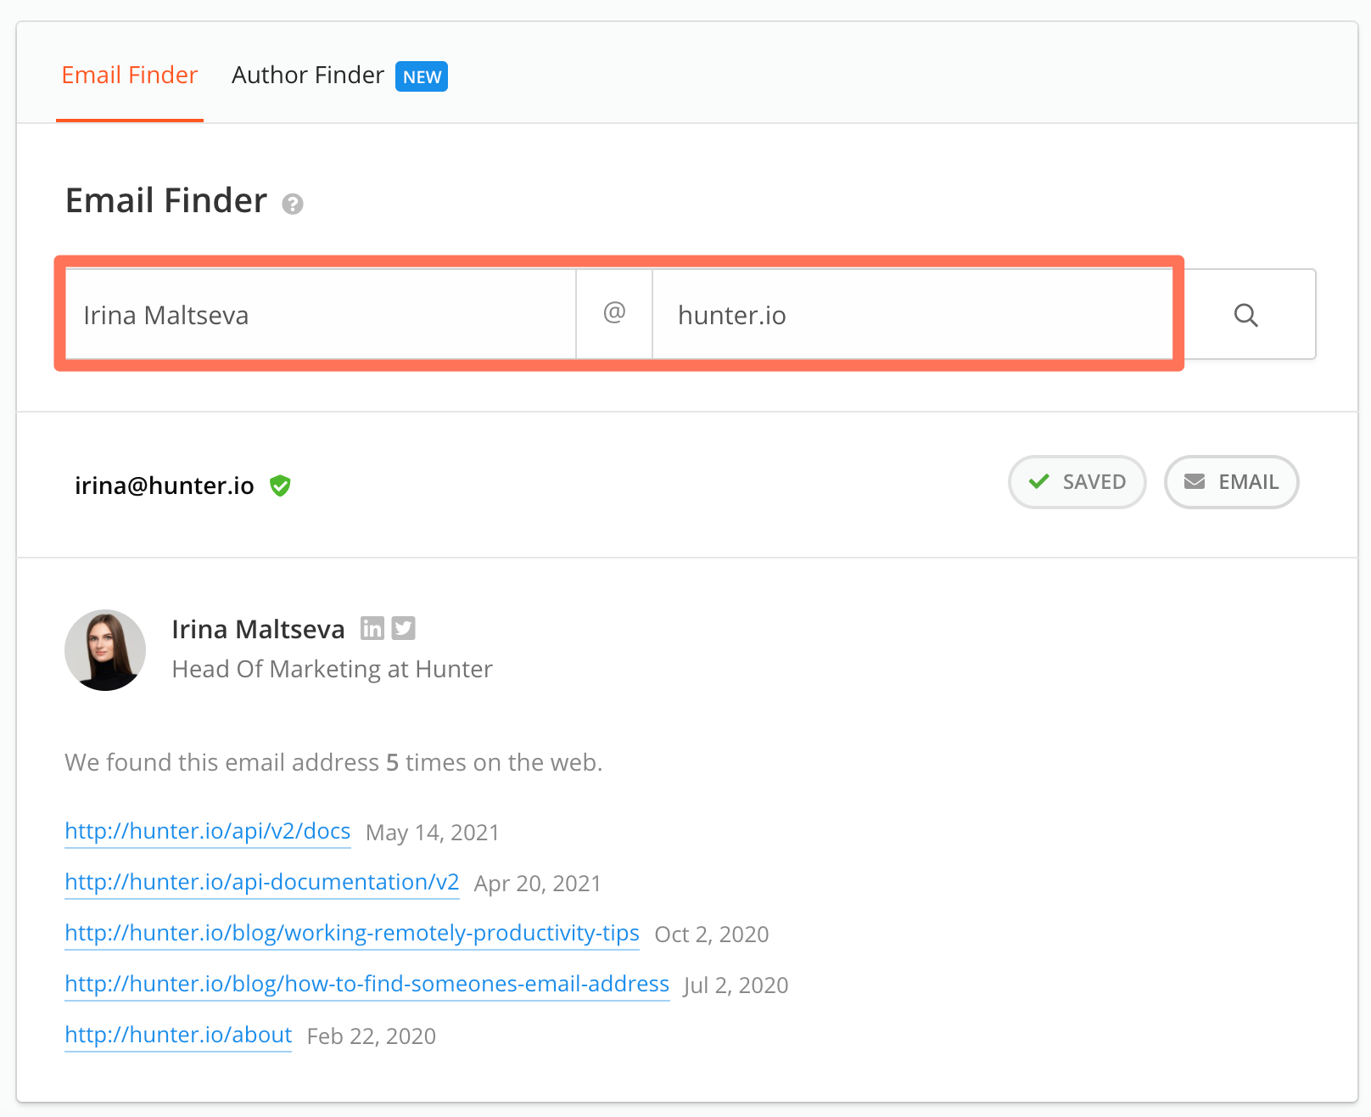This screenshot has width=1371, height=1117.
Task: Switch to the Email Finder tab
Action: tap(130, 76)
